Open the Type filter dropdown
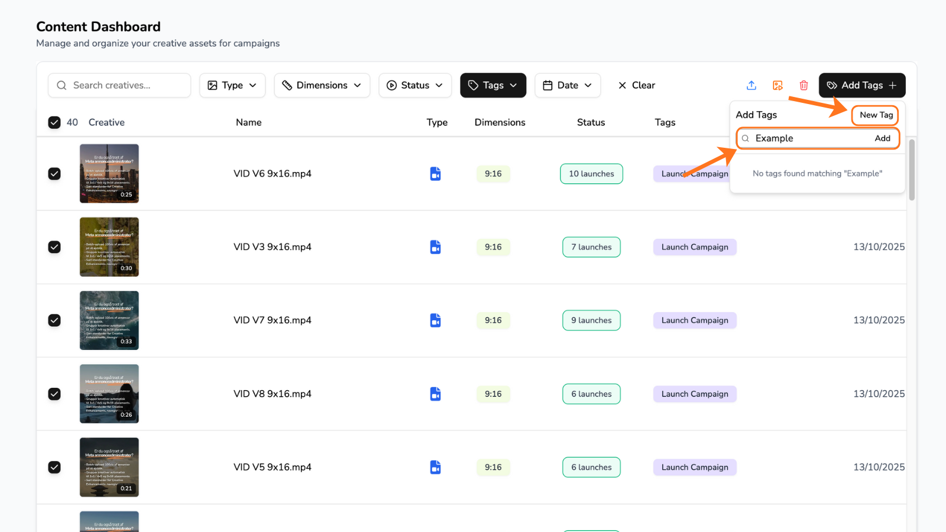This screenshot has height=532, width=946. coord(232,85)
